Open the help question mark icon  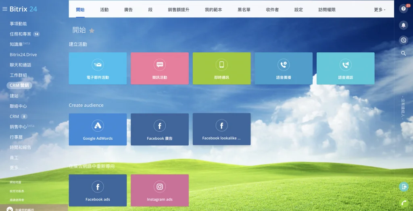pos(403,9)
